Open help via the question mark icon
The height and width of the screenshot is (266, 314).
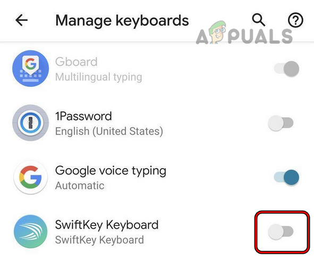click(x=295, y=20)
